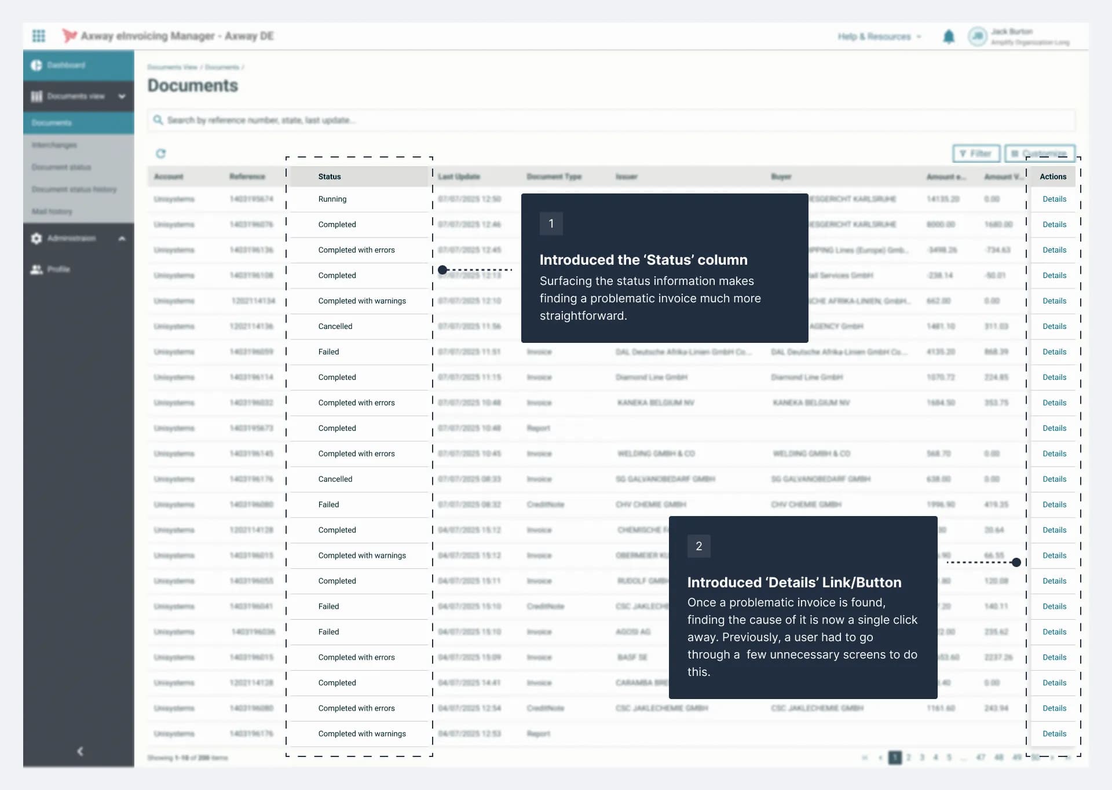Sort by the Document Type column header
Screen dimensions: 1112x790
(x=554, y=177)
